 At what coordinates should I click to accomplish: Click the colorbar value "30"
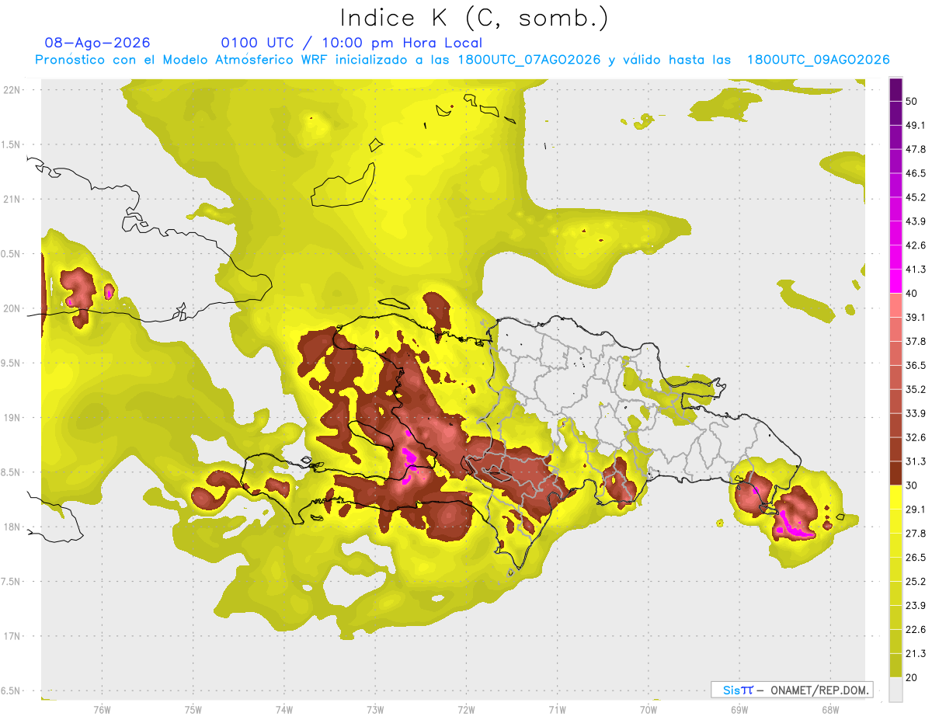click(912, 485)
